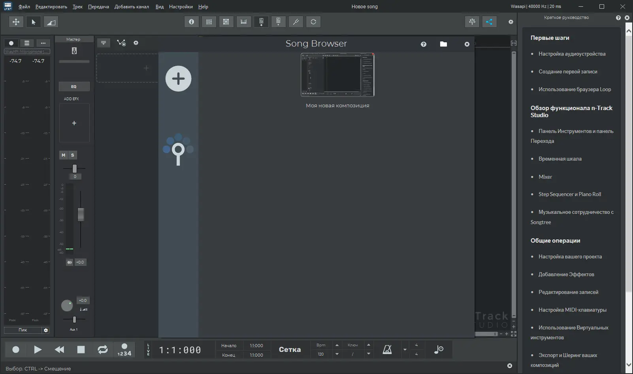
Task: Toggle the Сетка grid snap button
Action: tap(290, 350)
